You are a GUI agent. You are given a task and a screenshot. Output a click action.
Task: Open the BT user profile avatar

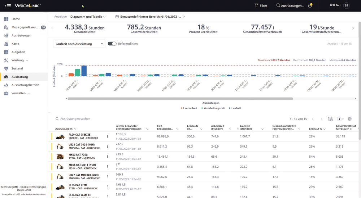[346, 5]
